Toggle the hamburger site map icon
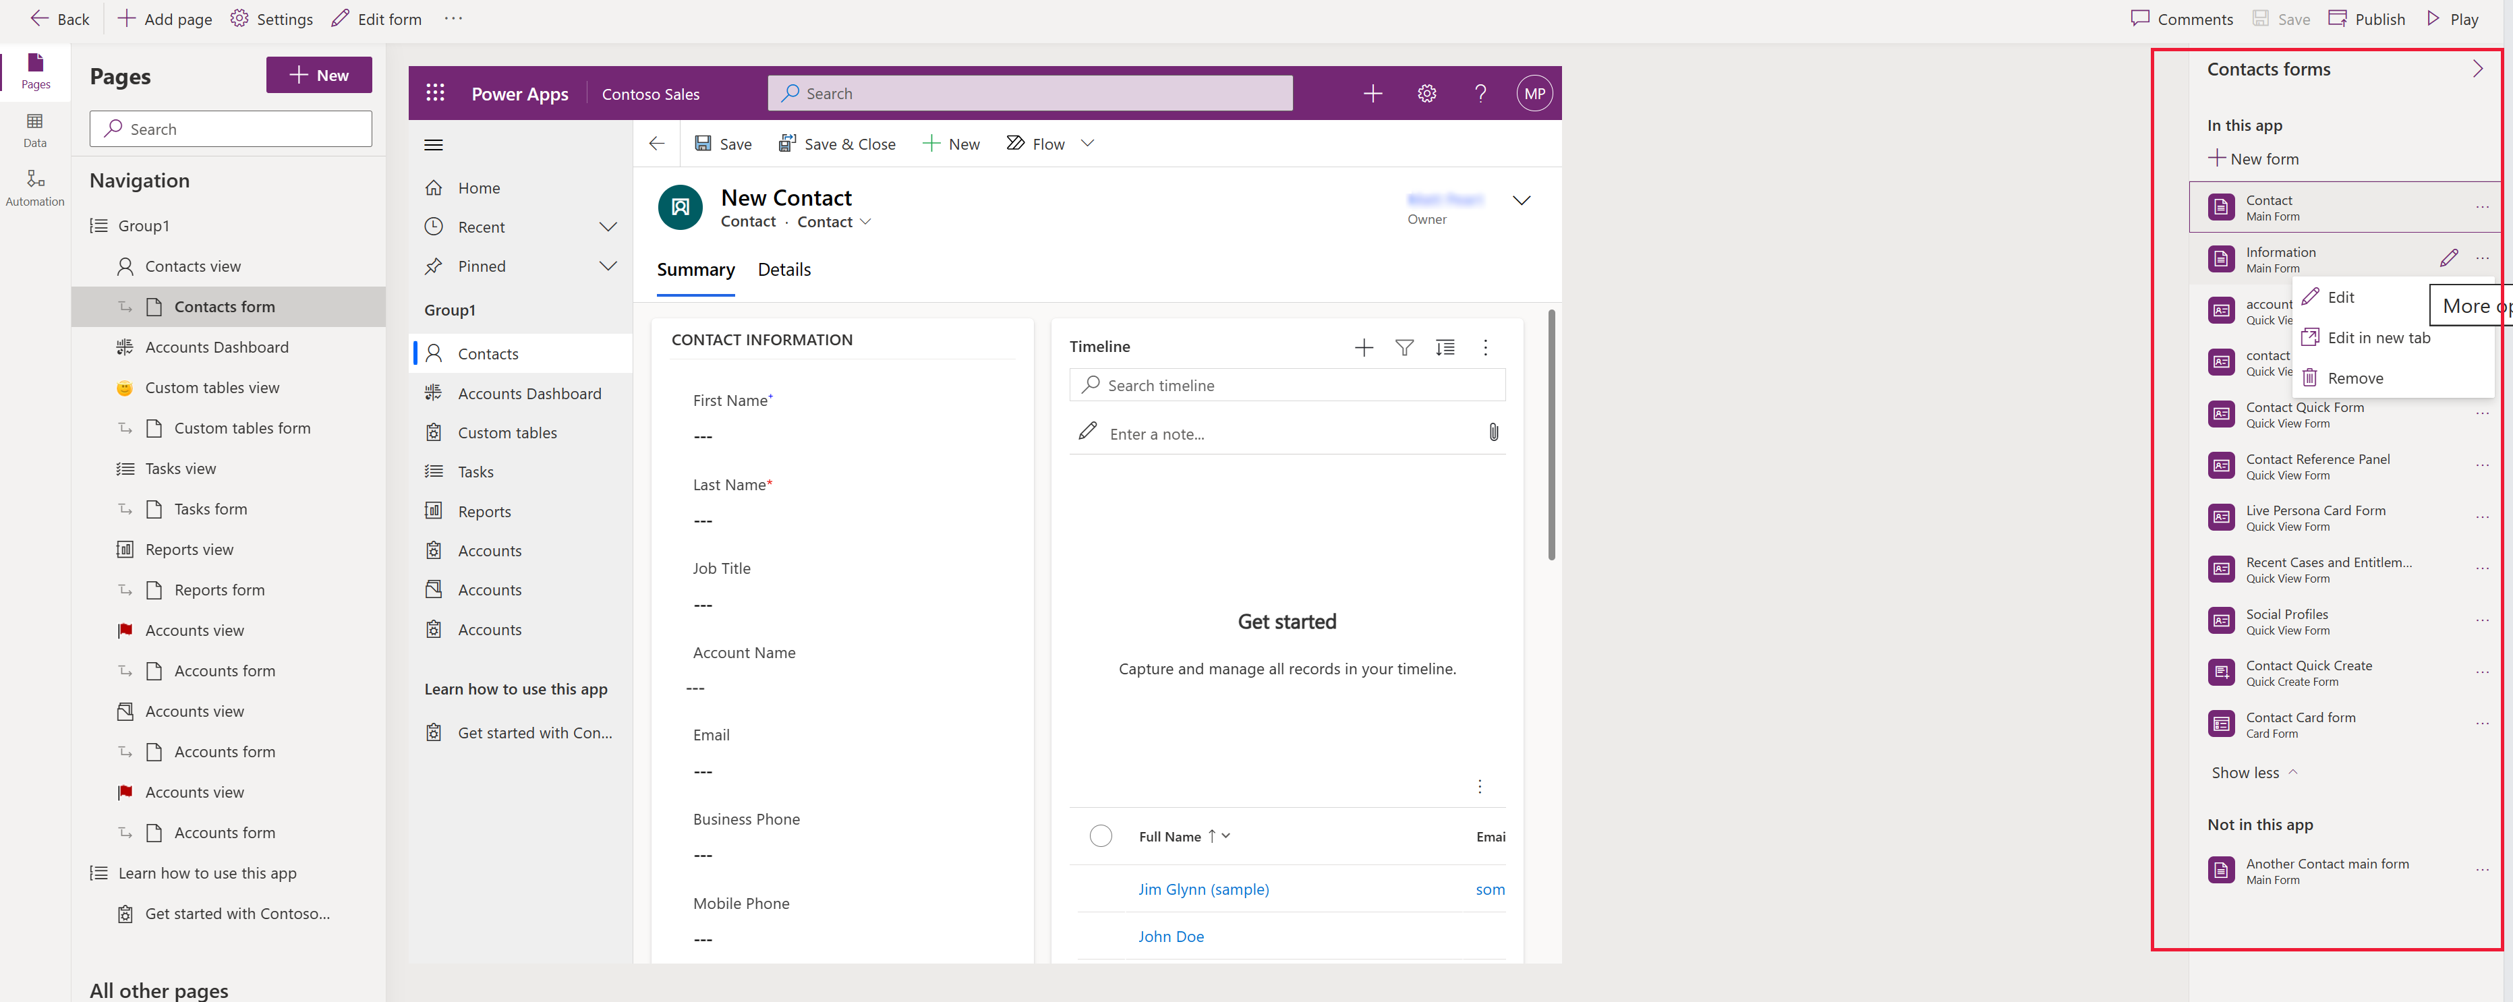The width and height of the screenshot is (2513, 1002). coord(434,144)
